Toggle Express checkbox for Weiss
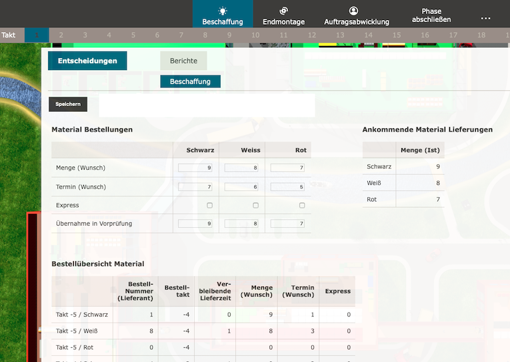 (x=256, y=205)
